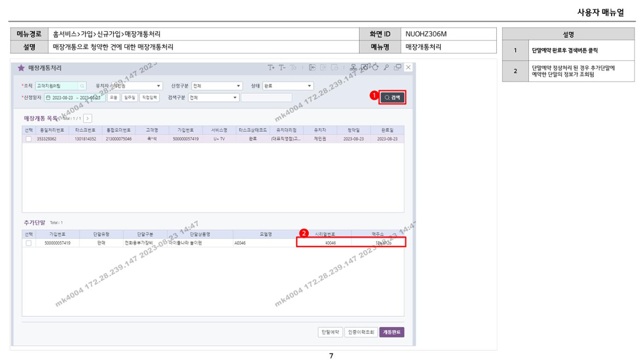Click the purple favorite star beside 매장개통처리

(x=21, y=68)
